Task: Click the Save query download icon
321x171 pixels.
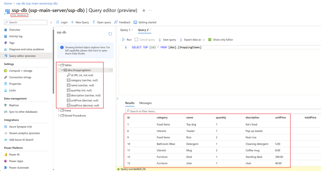Action: coord(160,40)
